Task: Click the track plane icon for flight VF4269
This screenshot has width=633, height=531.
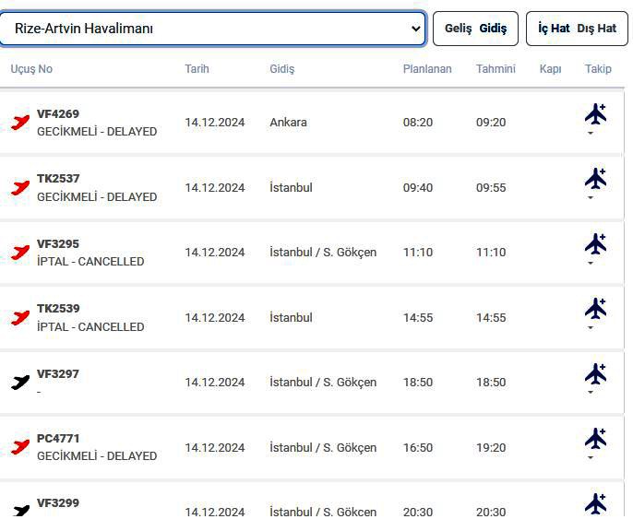Action: [x=596, y=114]
